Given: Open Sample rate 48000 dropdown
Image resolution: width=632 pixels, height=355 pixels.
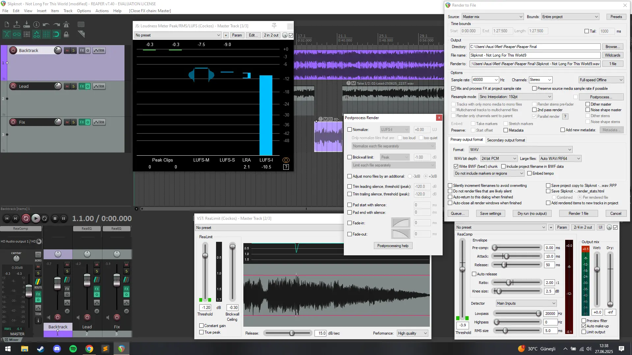Looking at the screenshot, I should (x=485, y=80).
